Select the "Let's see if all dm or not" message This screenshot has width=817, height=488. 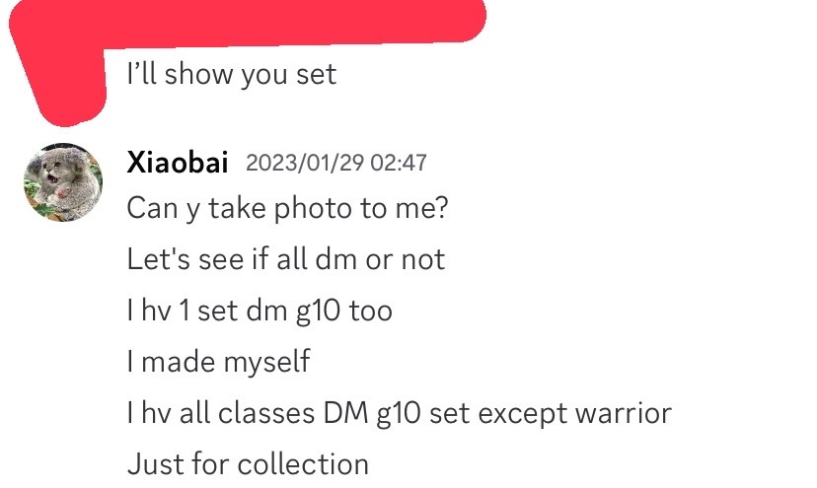click(285, 259)
